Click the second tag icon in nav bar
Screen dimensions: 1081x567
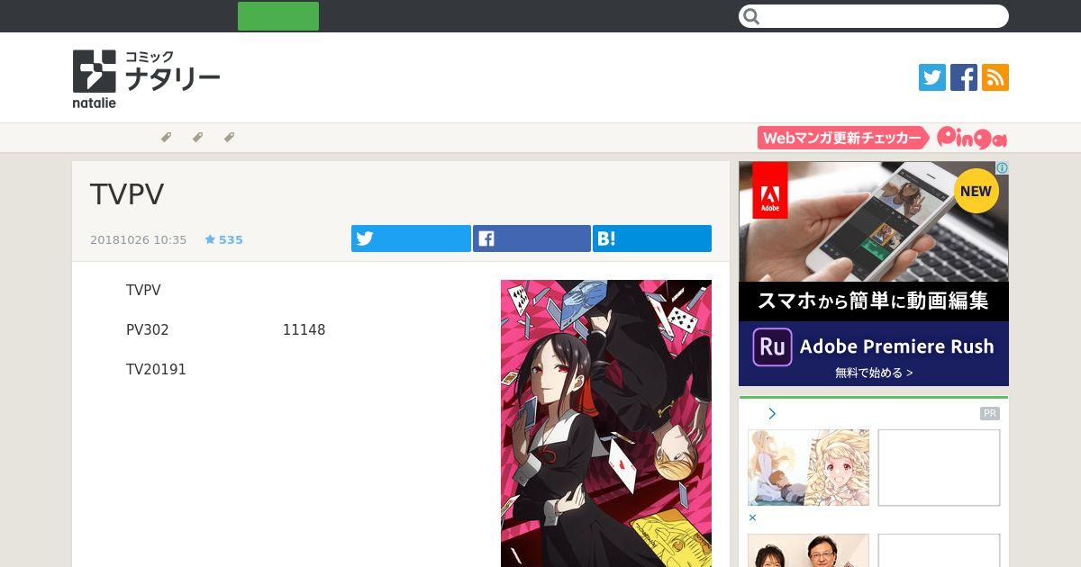tap(197, 138)
